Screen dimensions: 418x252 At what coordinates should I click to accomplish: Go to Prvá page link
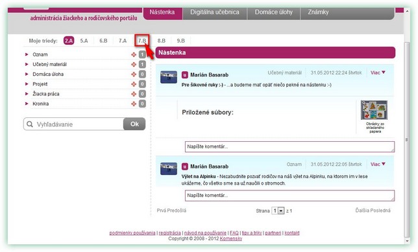pos(161,211)
